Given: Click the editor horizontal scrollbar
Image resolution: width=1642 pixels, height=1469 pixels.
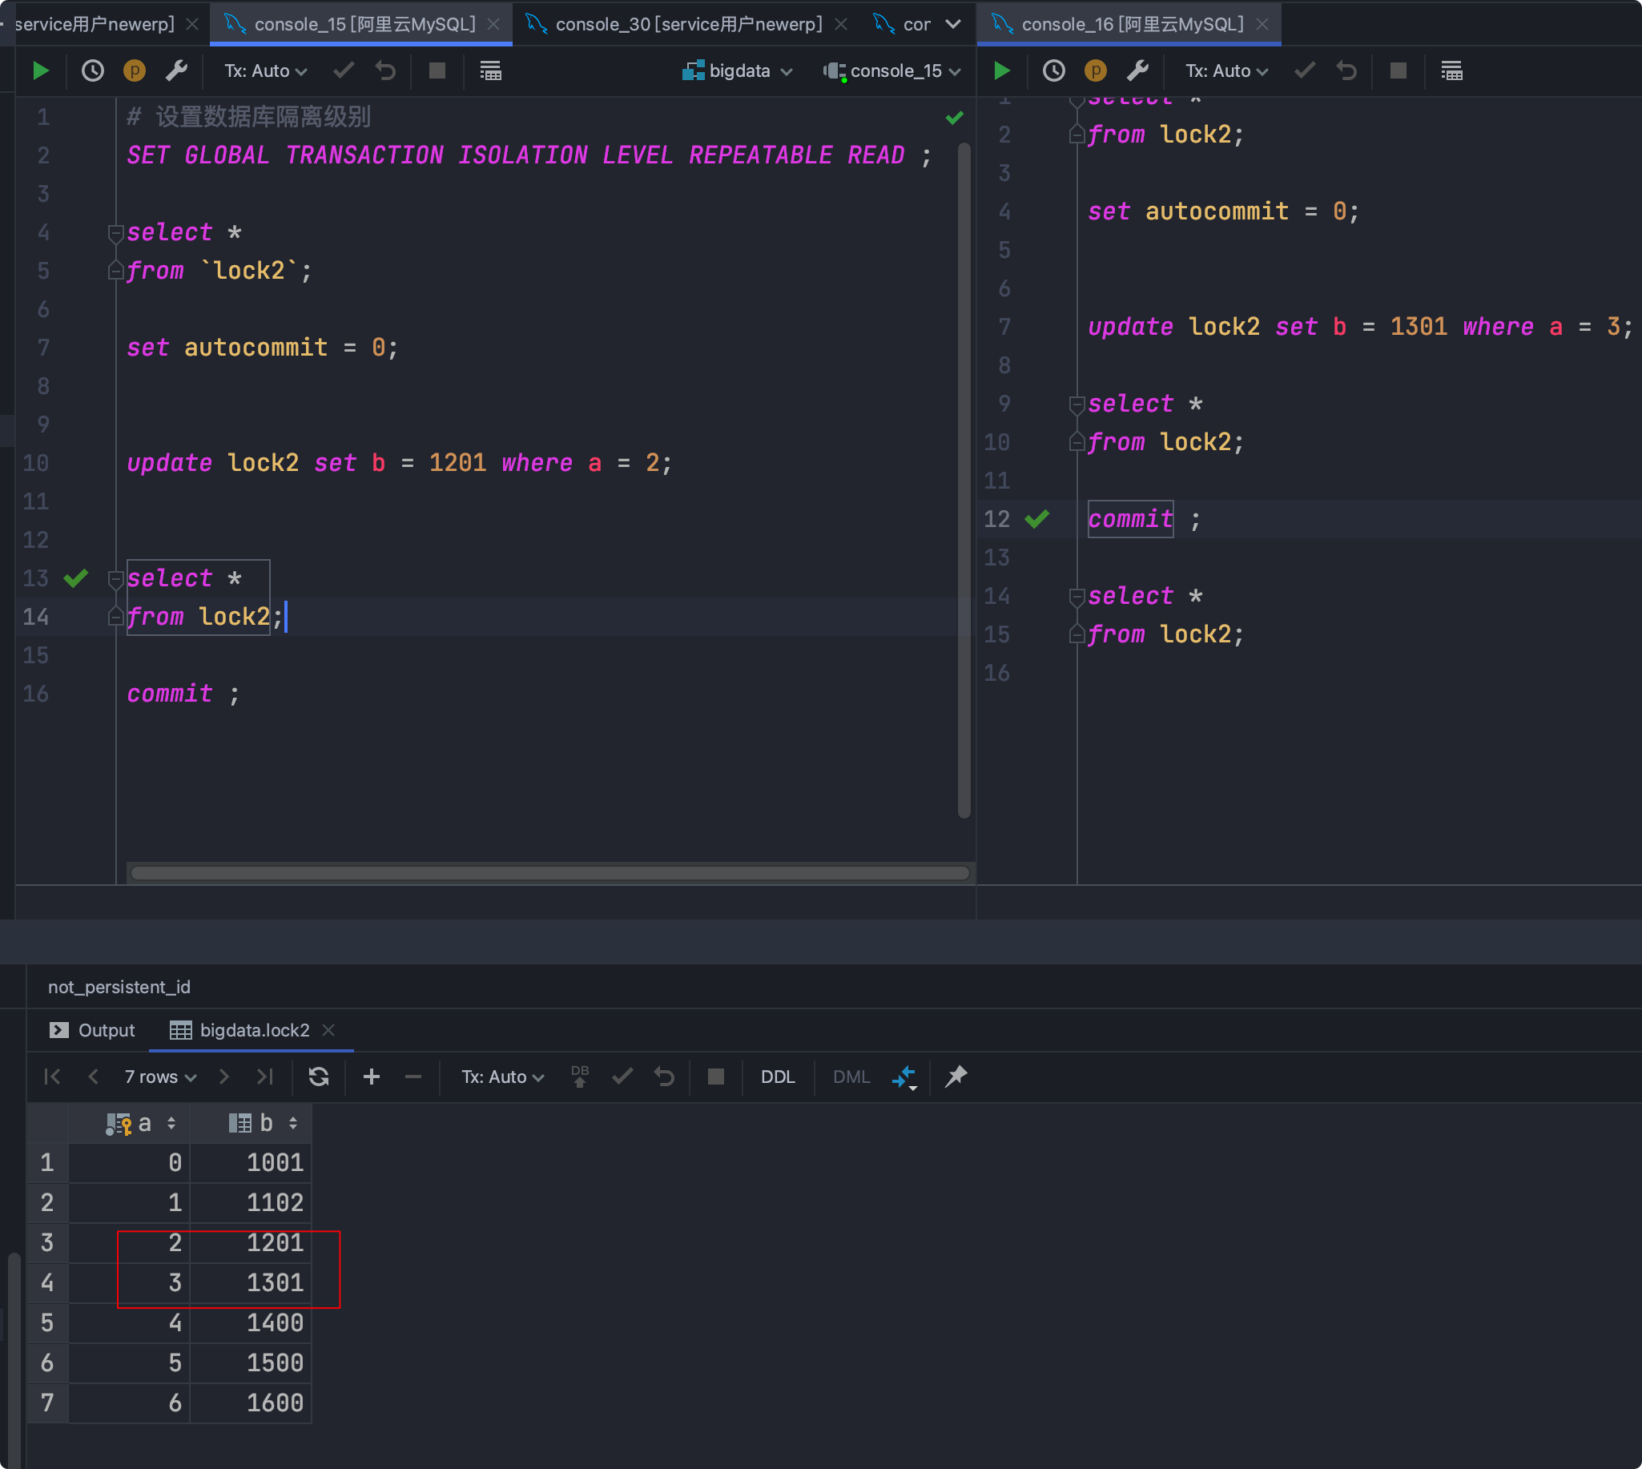Looking at the screenshot, I should pos(549,873).
